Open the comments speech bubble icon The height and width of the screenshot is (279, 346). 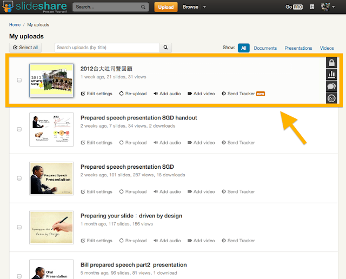[x=331, y=87]
